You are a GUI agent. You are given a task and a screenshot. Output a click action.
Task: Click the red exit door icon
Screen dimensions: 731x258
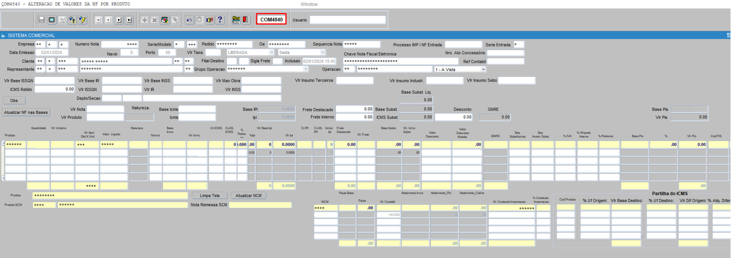245,20
